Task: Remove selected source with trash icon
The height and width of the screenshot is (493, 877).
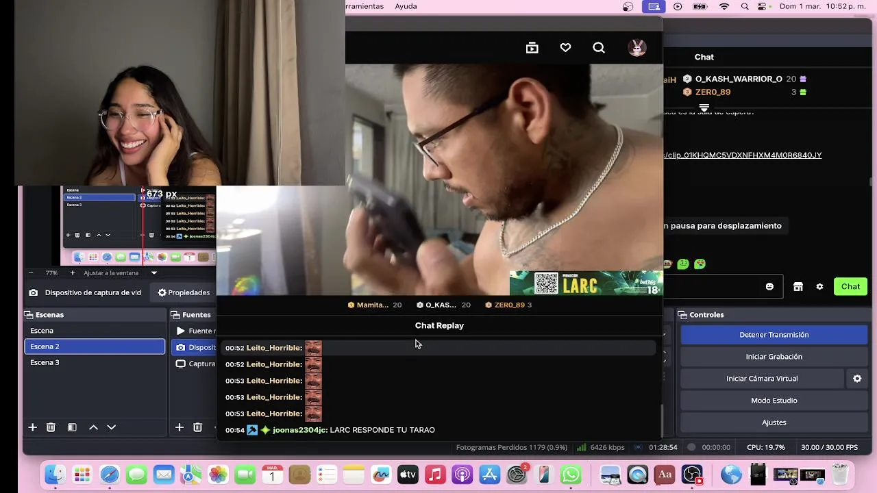Action: (197, 427)
